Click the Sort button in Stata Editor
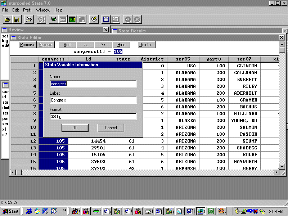Viewport: 288px width, 216px height. 67,45
